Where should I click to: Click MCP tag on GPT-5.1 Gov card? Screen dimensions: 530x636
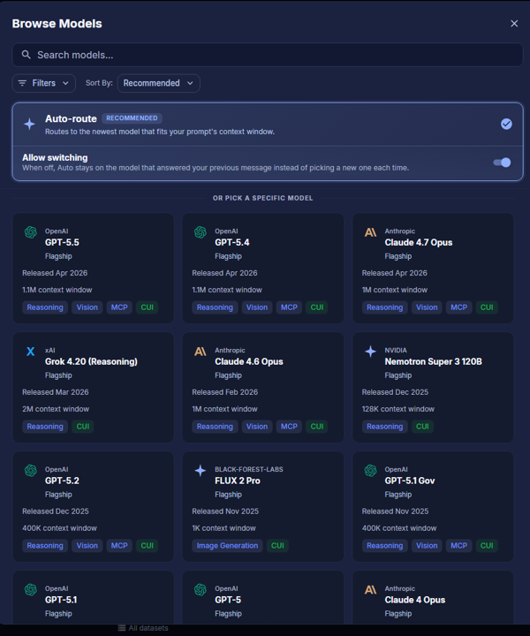pyautogui.click(x=459, y=546)
